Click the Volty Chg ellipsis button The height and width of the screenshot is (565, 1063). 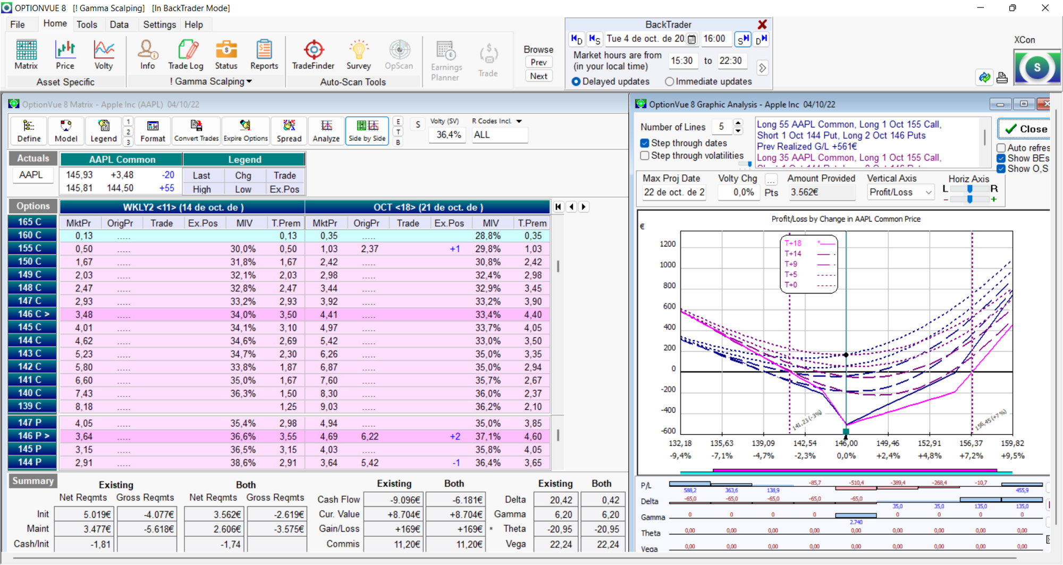point(771,180)
